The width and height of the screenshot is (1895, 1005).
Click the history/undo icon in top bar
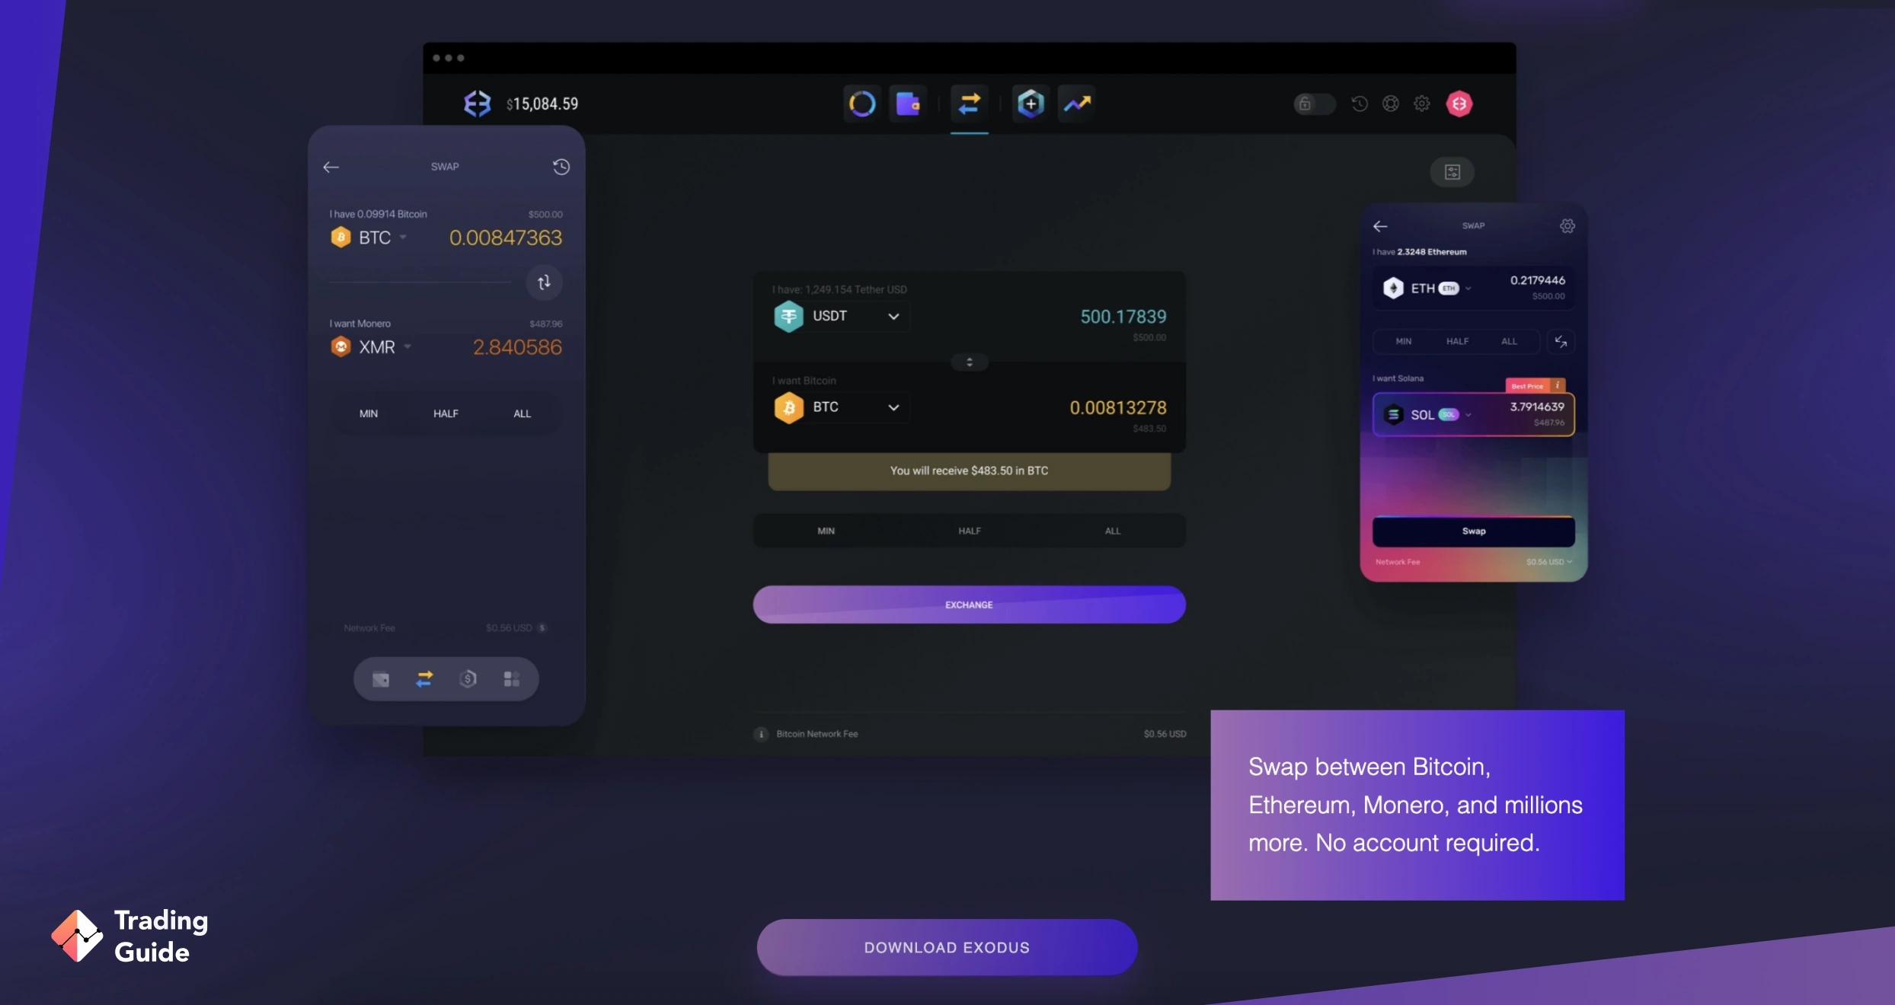(1359, 103)
